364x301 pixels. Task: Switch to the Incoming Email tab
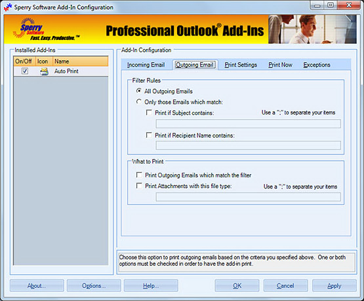[146, 65]
